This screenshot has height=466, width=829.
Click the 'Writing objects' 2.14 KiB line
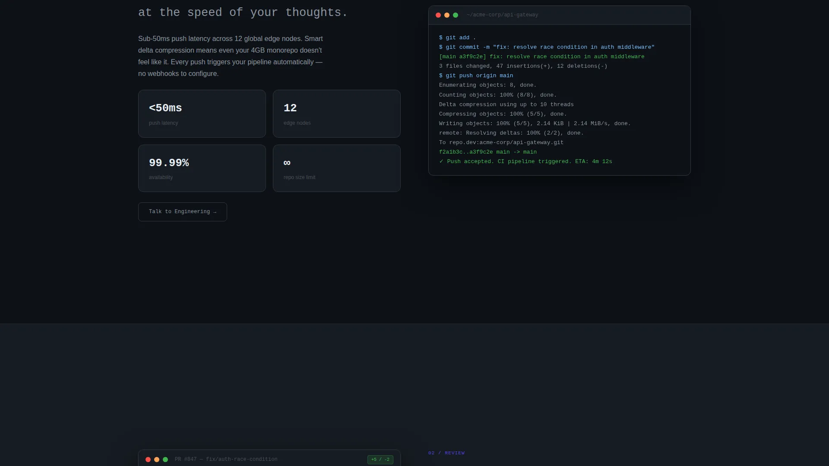[535, 124]
